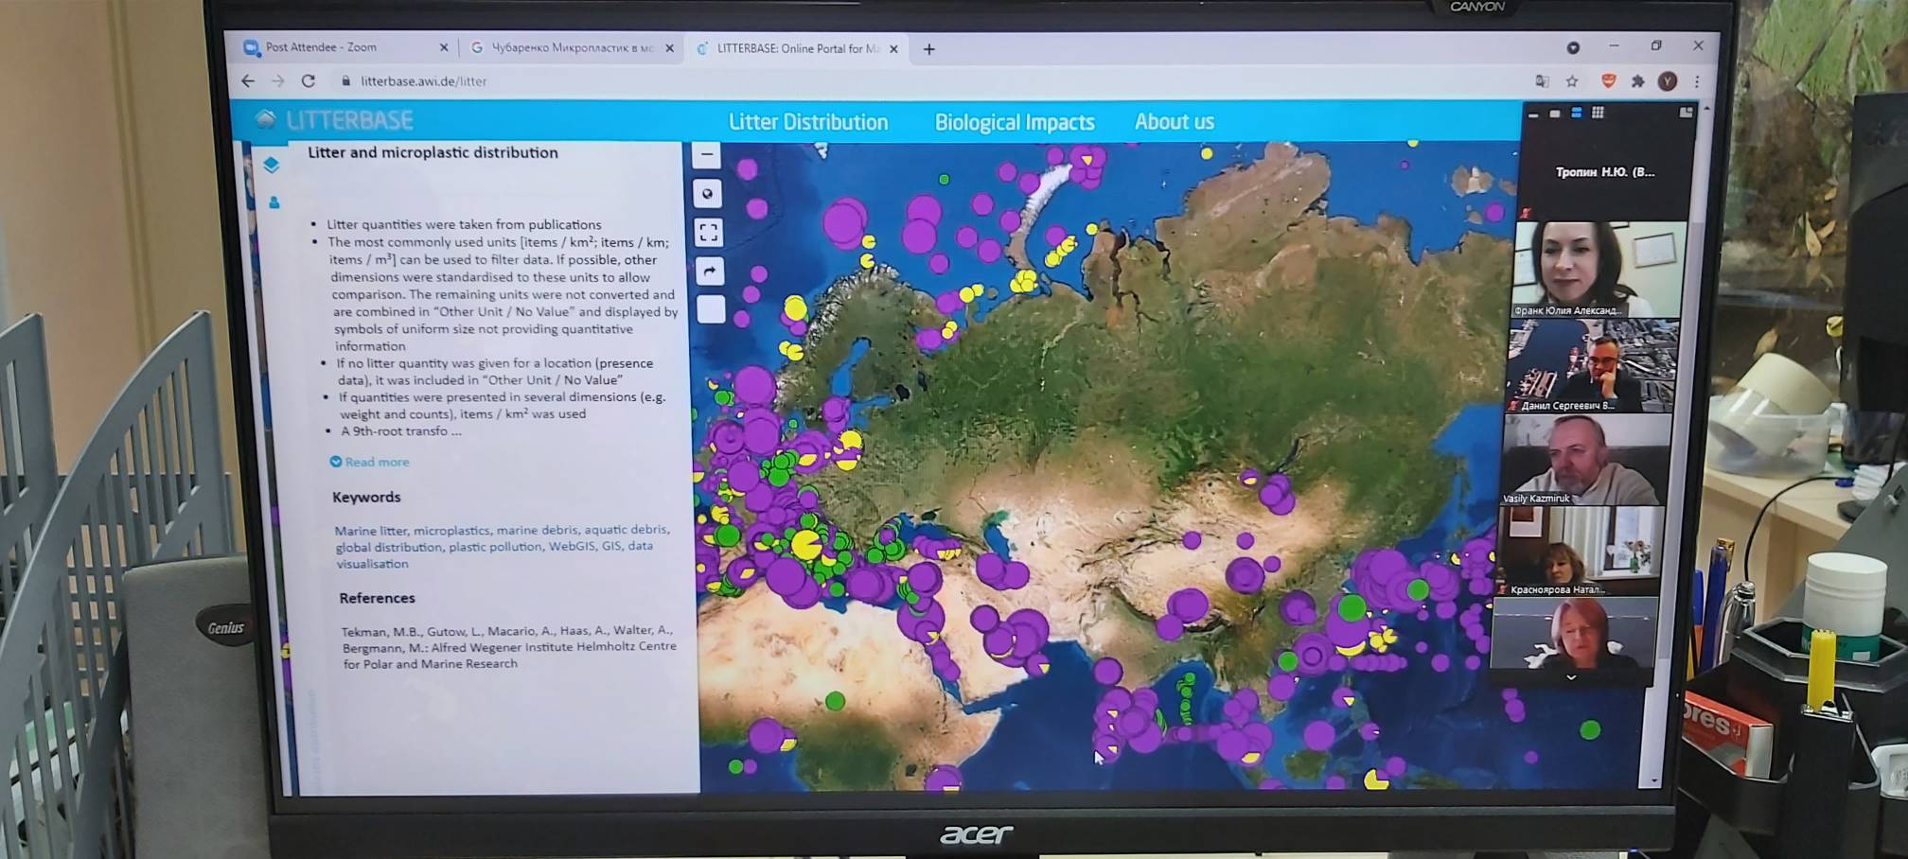Open the Extensions puzzle icon
The image size is (1908, 859).
coord(1638,81)
